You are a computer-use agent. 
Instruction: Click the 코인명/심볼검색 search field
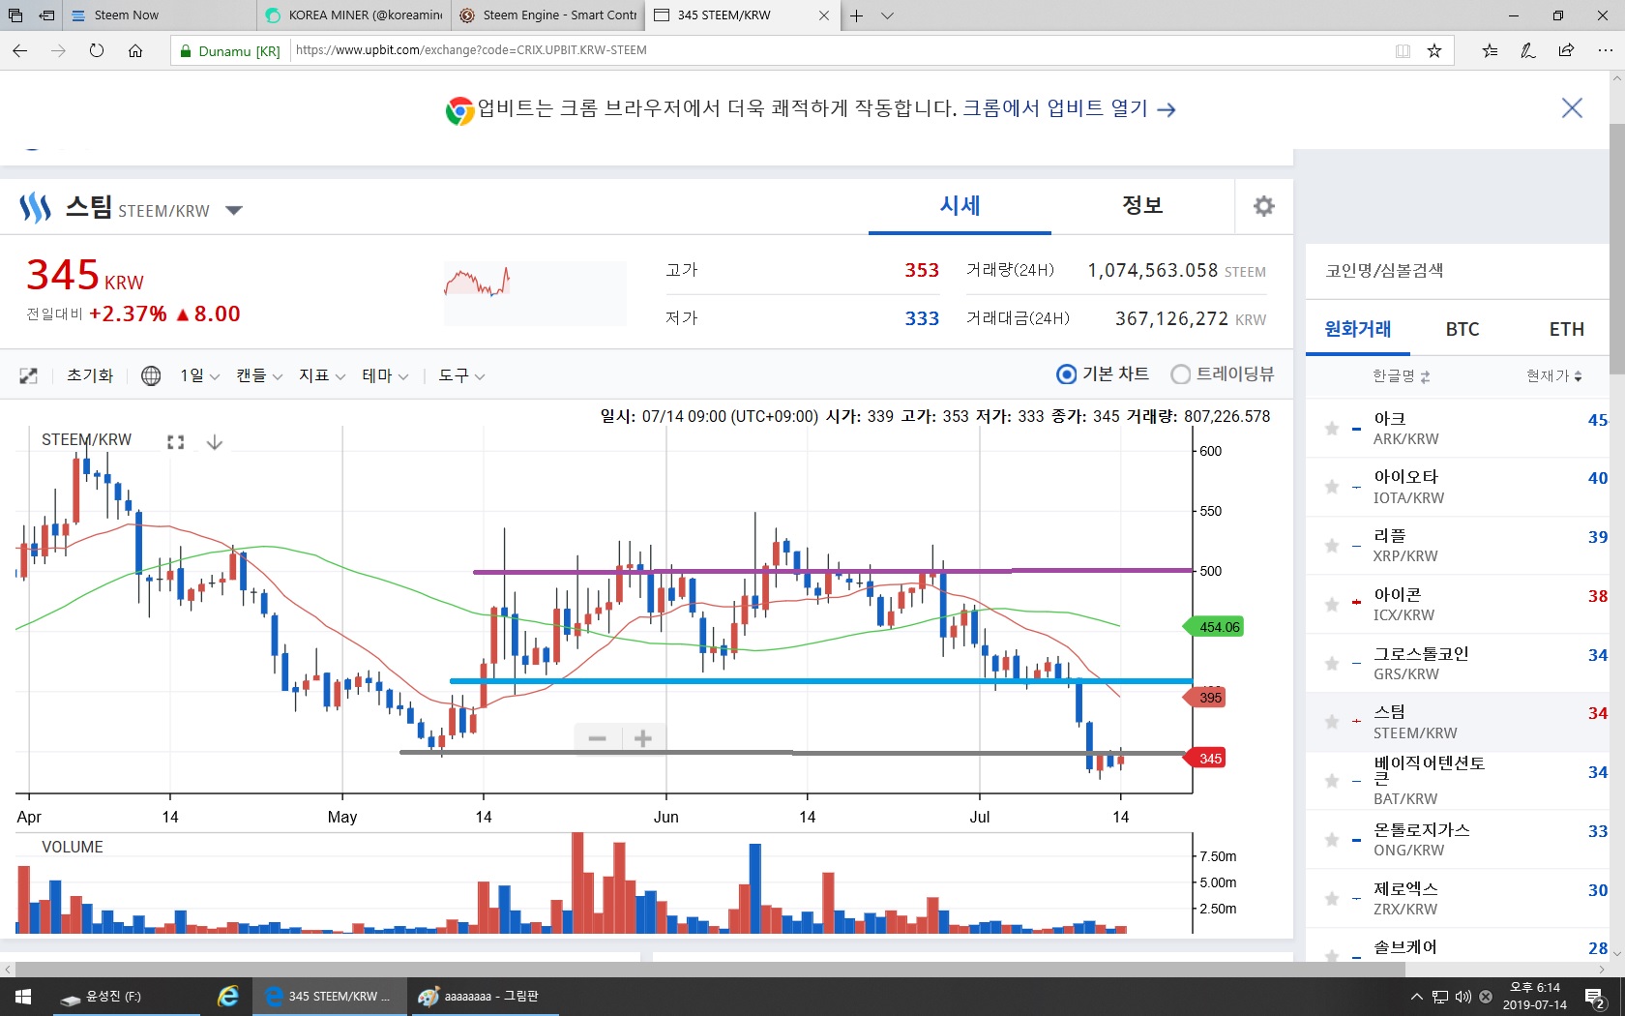tap(1458, 271)
